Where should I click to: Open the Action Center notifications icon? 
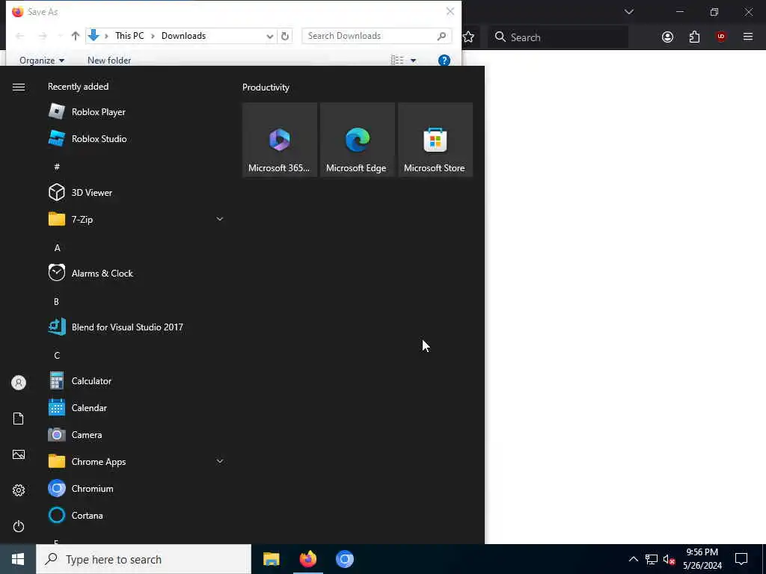click(741, 559)
